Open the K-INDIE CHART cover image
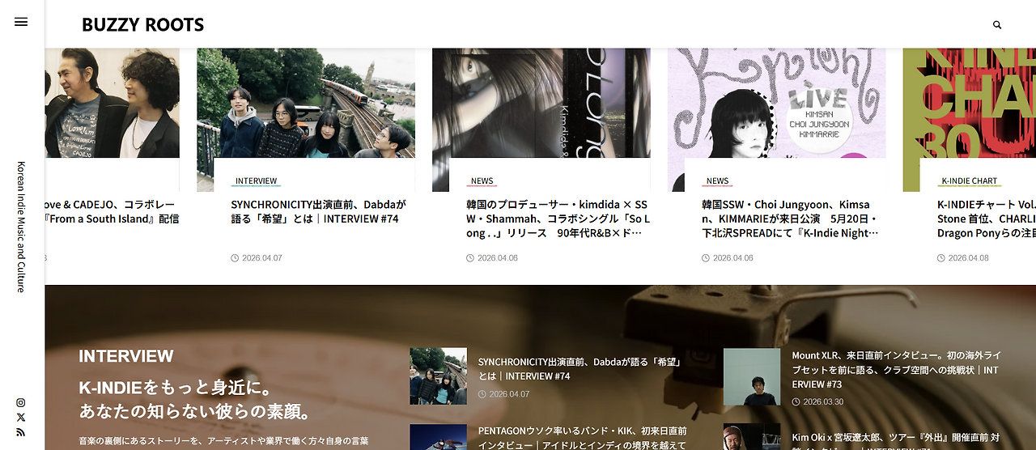The image size is (1036, 450). click(x=970, y=103)
